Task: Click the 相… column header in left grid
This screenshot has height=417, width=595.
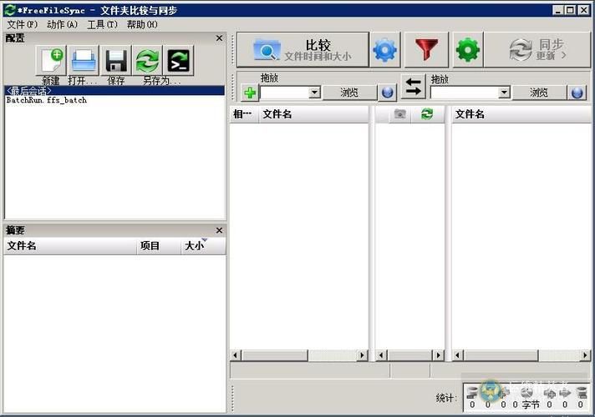Action: 244,114
